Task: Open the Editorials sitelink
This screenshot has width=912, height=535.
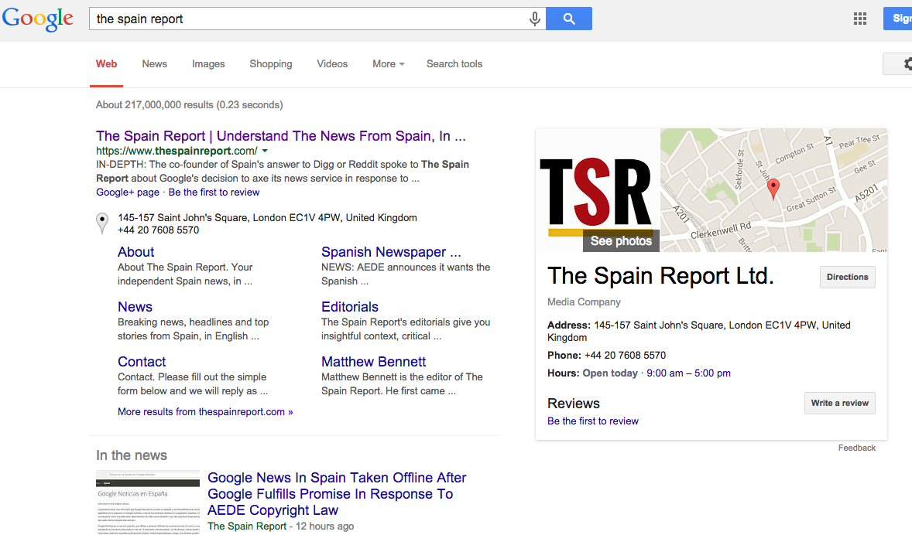Action: click(x=350, y=307)
